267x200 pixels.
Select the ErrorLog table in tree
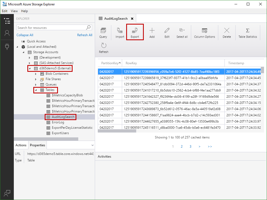point(58,122)
